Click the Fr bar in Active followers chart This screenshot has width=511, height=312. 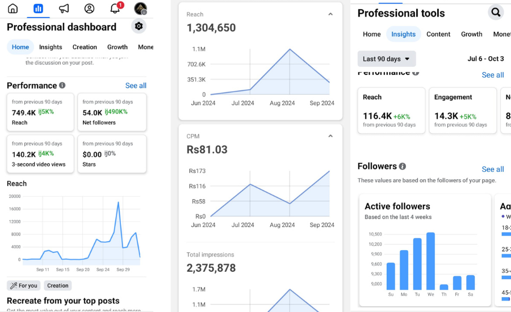(457, 283)
